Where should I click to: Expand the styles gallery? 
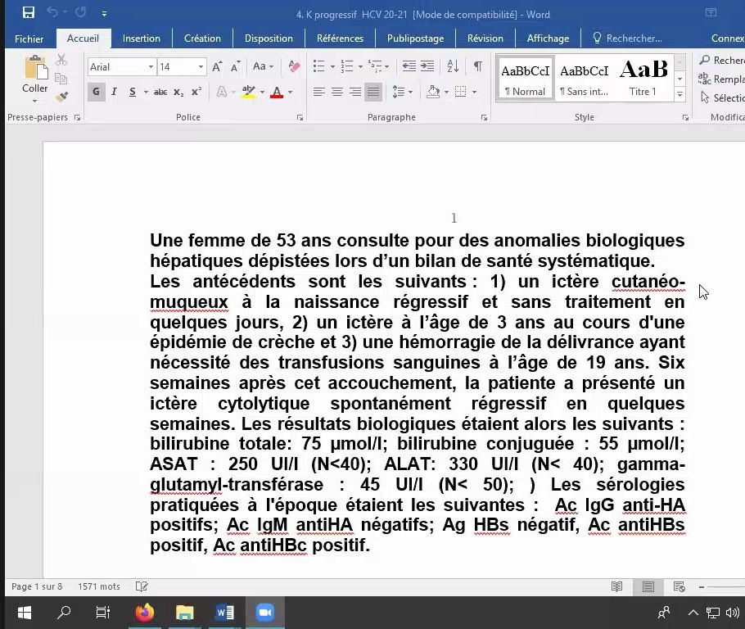point(680,95)
